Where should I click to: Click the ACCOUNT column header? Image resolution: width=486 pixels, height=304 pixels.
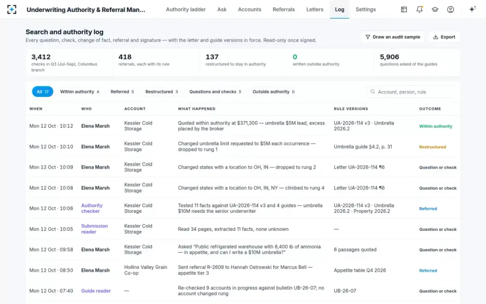(135, 109)
